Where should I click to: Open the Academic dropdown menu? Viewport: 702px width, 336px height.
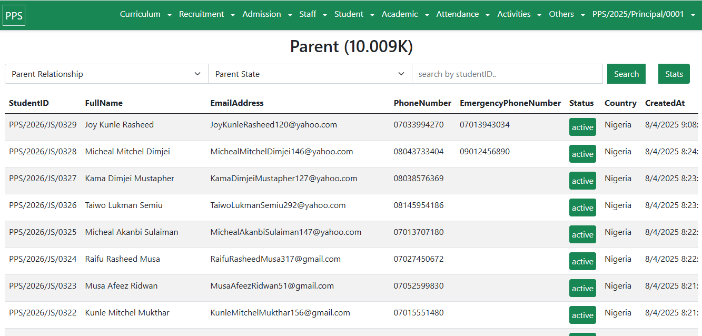tap(405, 14)
